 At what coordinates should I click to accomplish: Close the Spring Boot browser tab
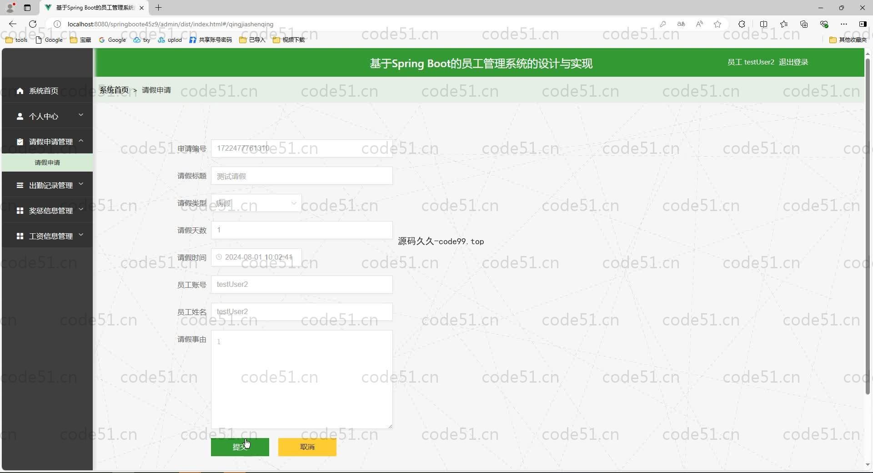[x=141, y=8]
